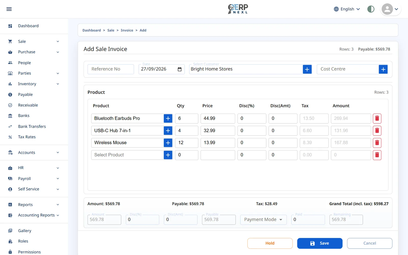Click the Sale breadcrumb link

(x=111, y=30)
